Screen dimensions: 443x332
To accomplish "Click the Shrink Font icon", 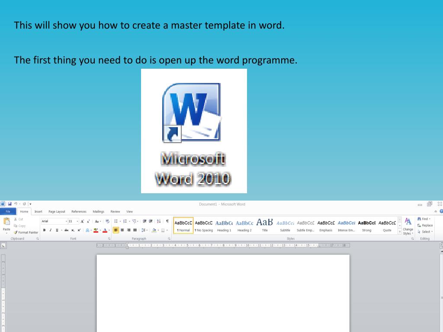I will (x=88, y=221).
